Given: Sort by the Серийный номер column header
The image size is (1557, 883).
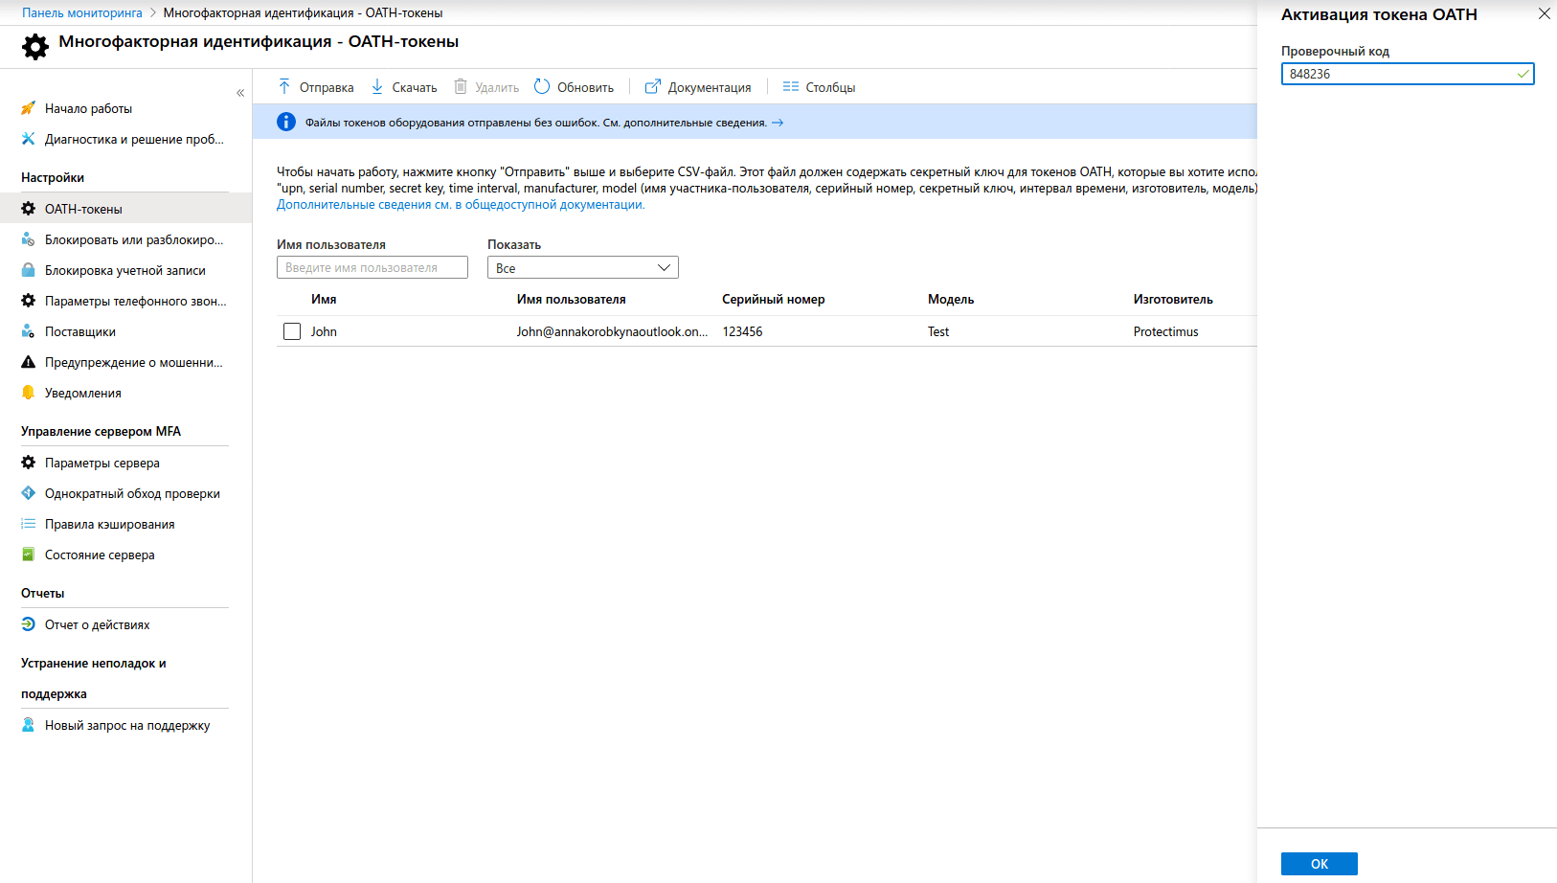Looking at the screenshot, I should (774, 299).
